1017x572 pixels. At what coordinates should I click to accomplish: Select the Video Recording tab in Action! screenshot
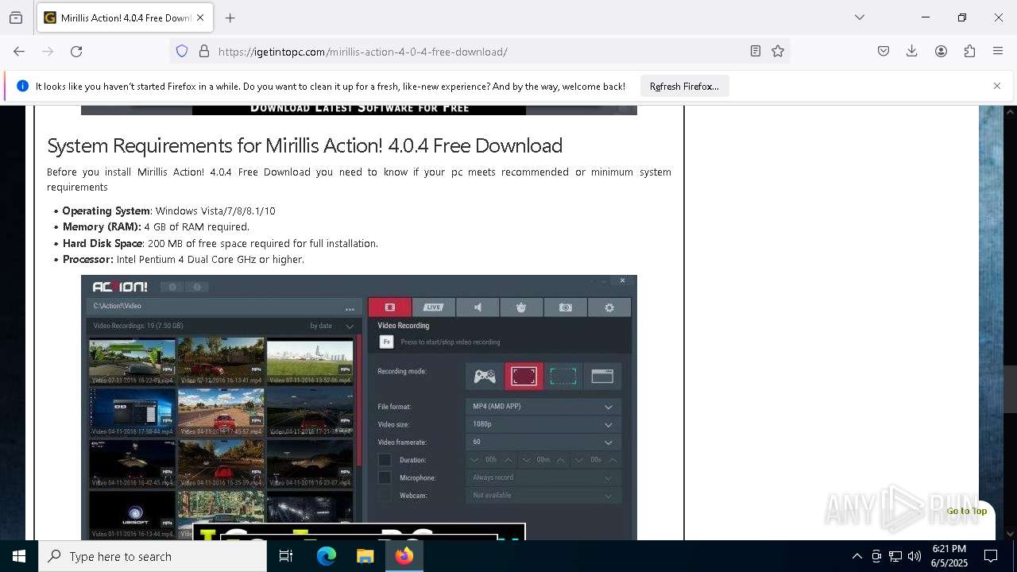coord(389,307)
